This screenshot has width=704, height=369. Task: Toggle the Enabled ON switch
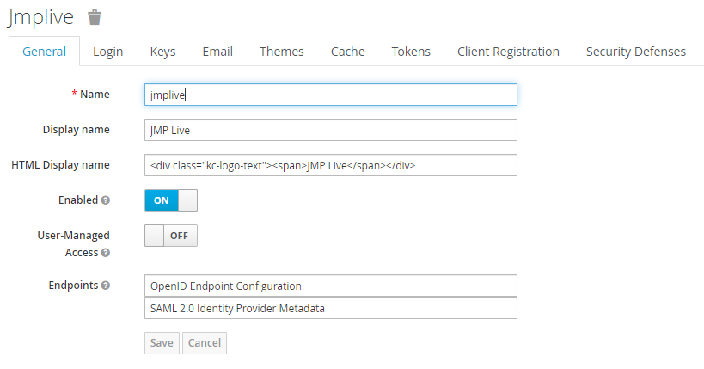coord(171,200)
